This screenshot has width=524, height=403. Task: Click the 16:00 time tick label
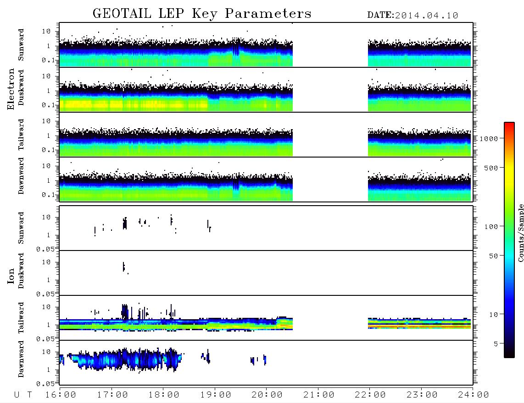point(61,395)
